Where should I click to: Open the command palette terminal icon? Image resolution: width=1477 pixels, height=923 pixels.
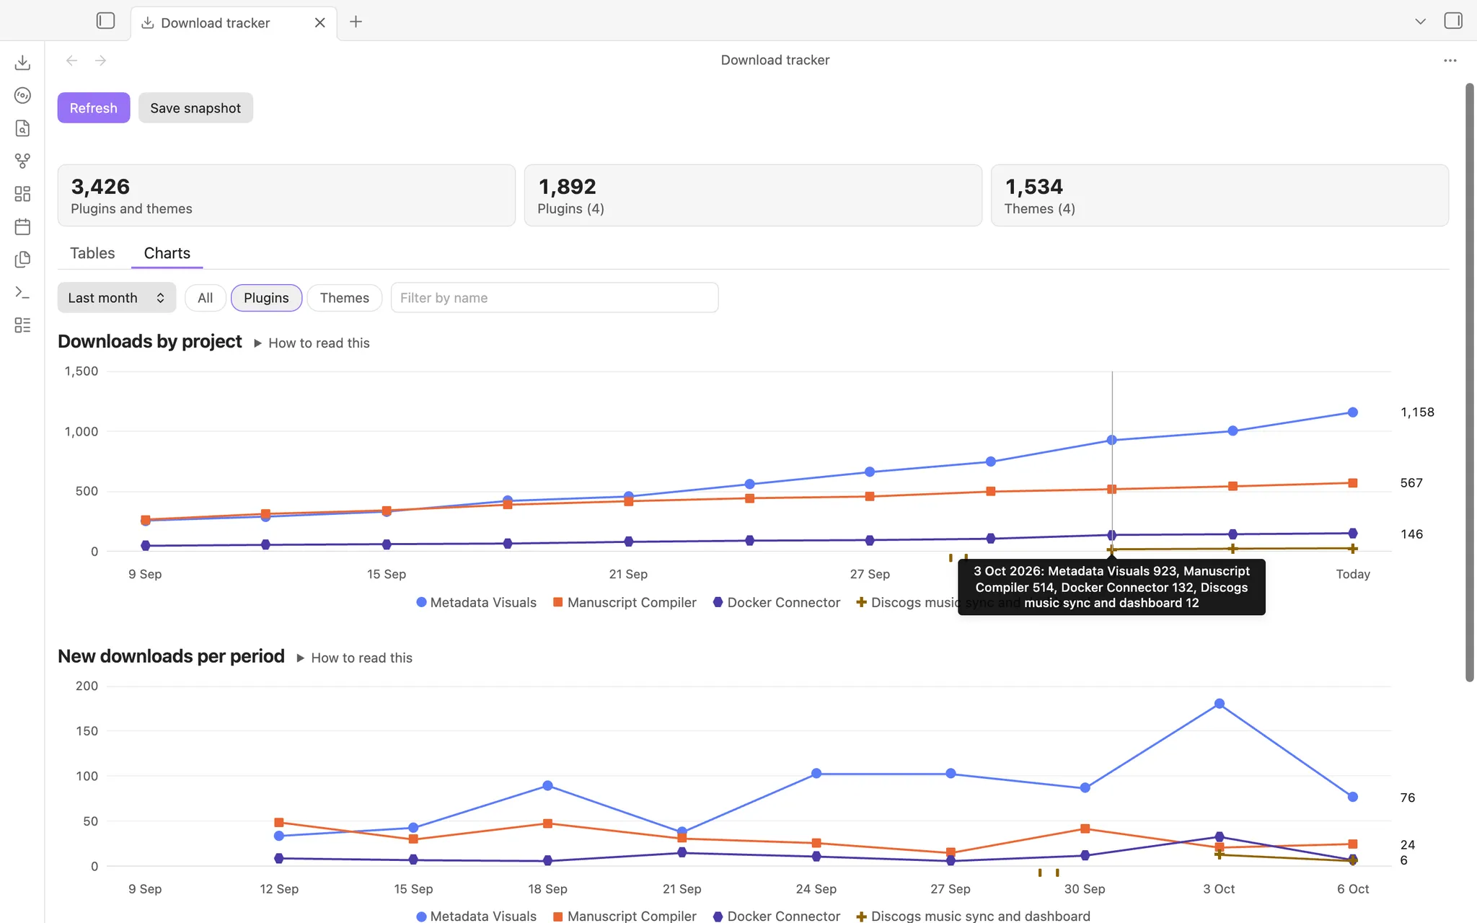(22, 292)
